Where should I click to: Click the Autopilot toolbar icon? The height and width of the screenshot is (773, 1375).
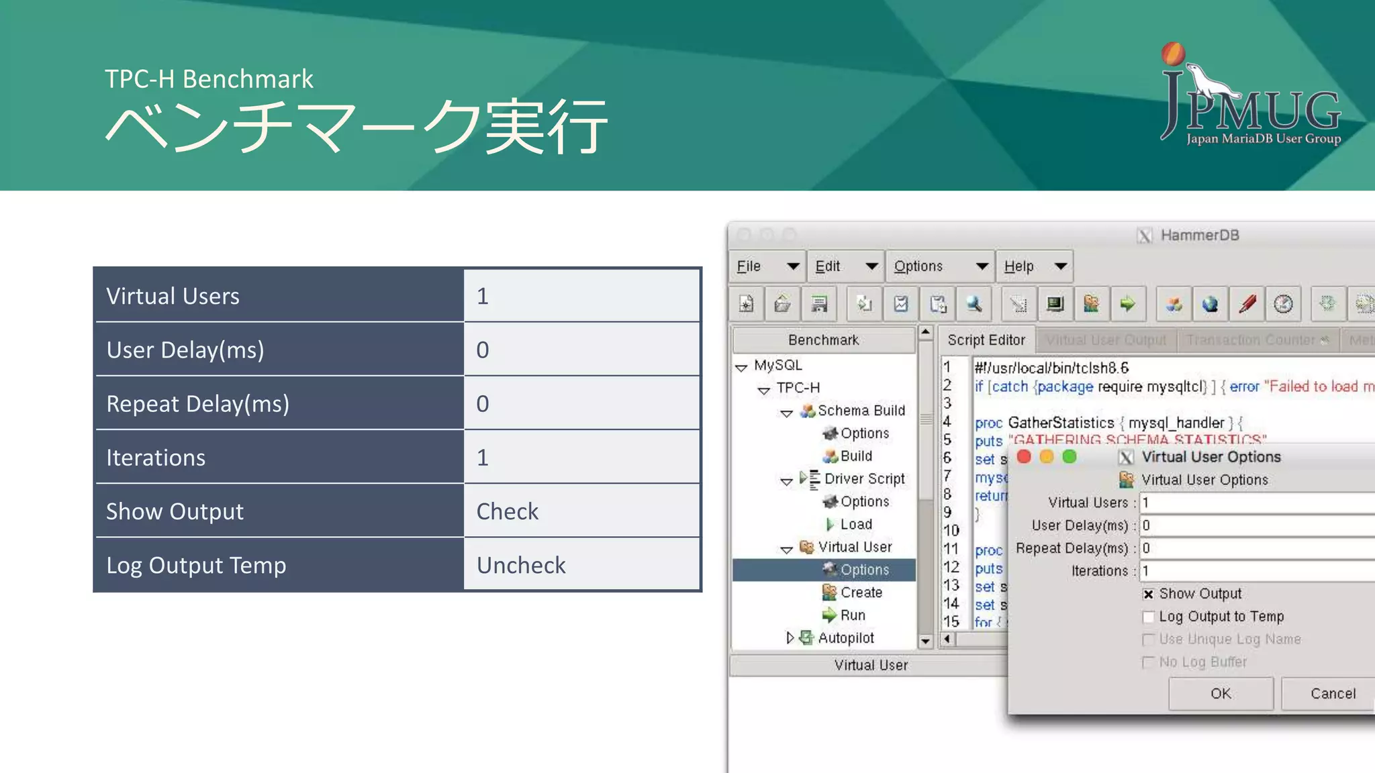pos(1327,304)
